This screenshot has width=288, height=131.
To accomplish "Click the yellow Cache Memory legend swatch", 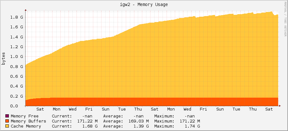I will tap(7, 126).
